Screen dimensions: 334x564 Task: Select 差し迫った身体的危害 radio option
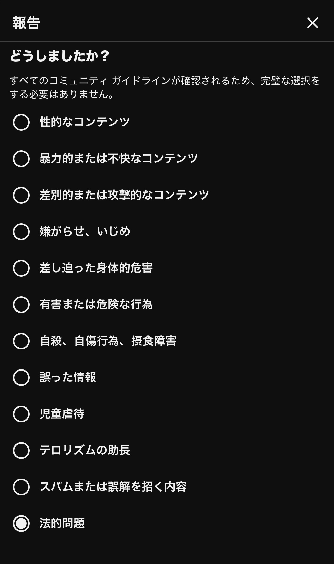pos(21,268)
